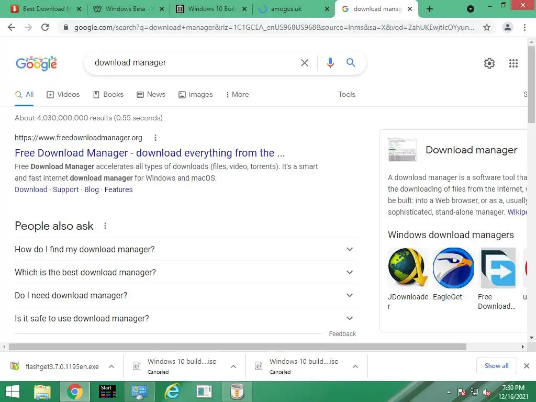Open the Windows Start button

13,392
